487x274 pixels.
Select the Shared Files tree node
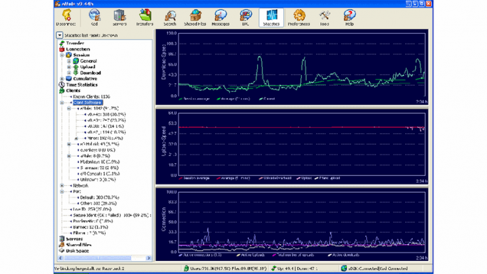click(x=79, y=245)
